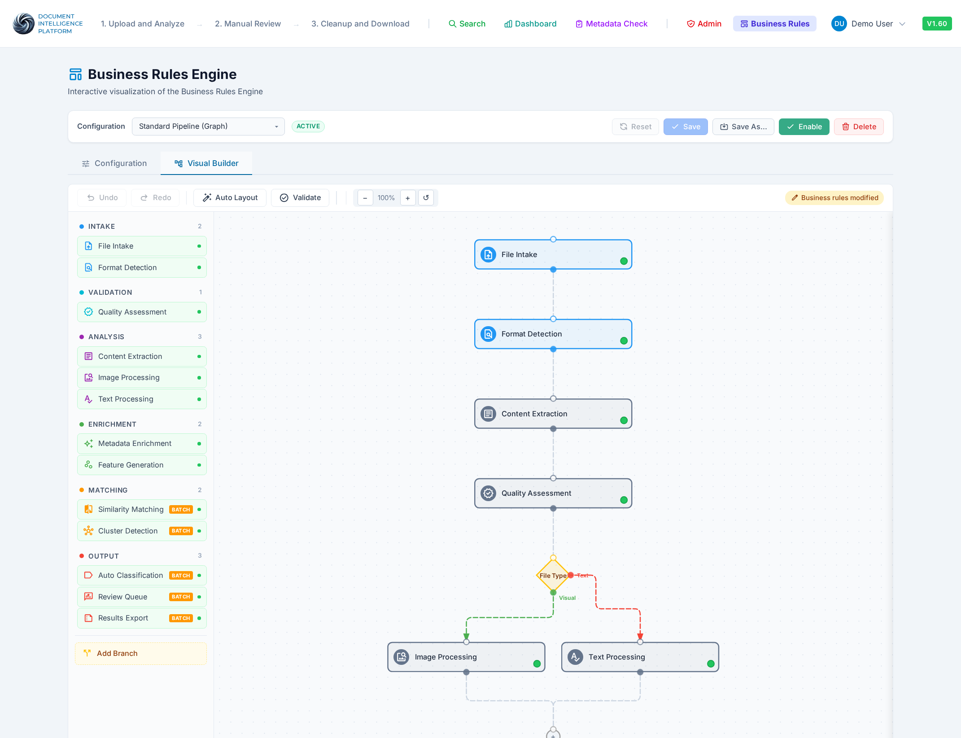Click the DU user avatar
961x738 pixels.
(x=839, y=24)
